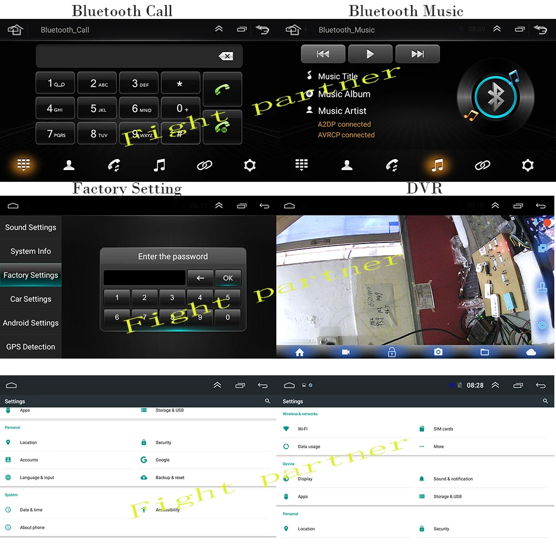Screen dimensions: 556x556
Task: Open call log tab in Bluetooth_Music
Action: tap(392, 165)
